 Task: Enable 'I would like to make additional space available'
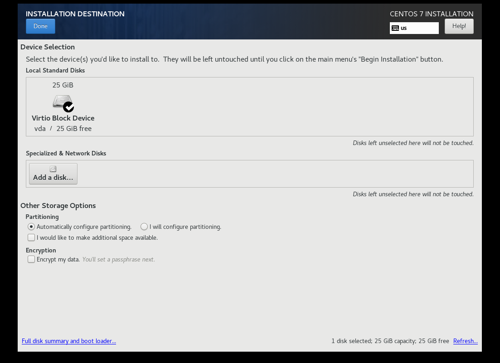coord(31,237)
